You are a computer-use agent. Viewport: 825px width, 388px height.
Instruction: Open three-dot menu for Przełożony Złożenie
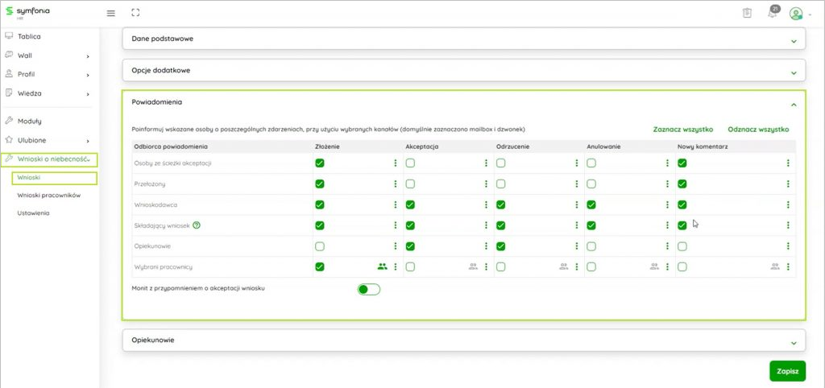395,184
